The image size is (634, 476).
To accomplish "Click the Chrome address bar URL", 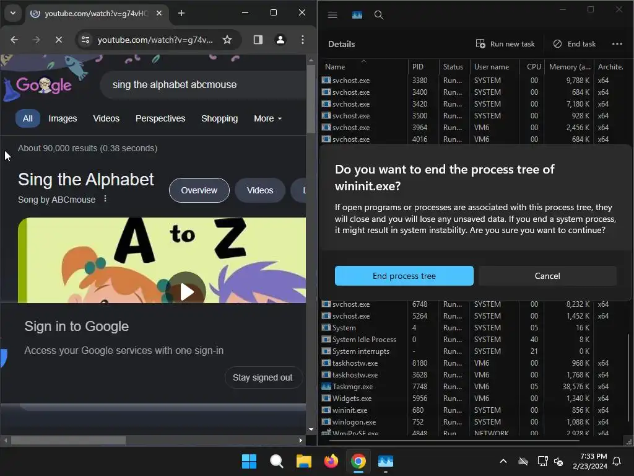I will pyautogui.click(x=155, y=40).
